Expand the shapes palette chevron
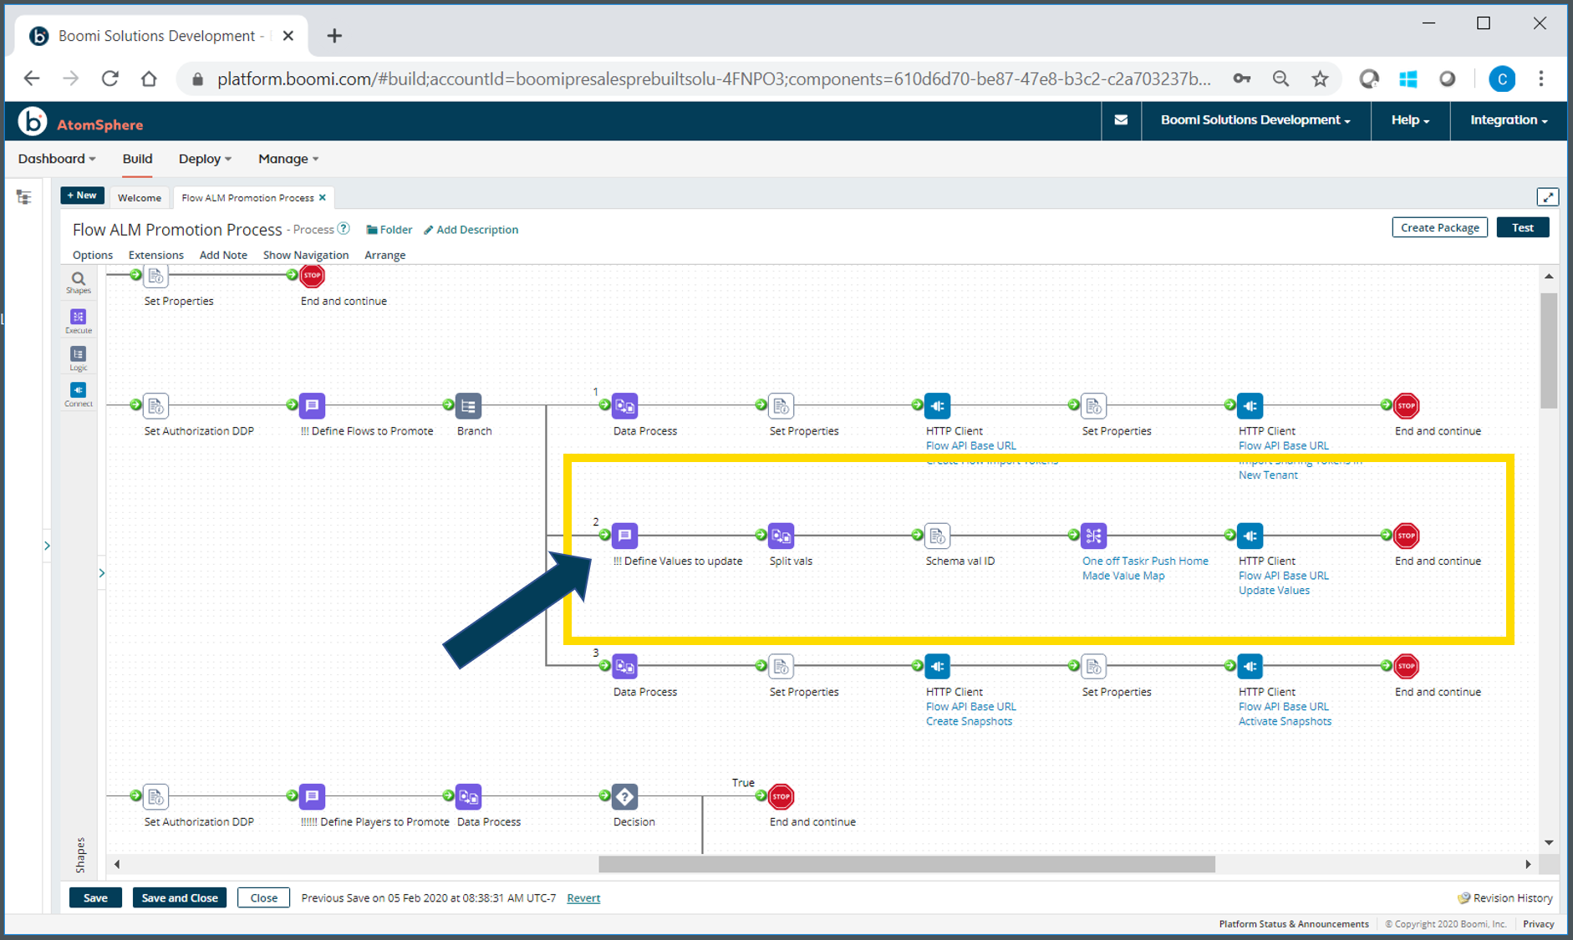1573x940 pixels. pos(102,573)
